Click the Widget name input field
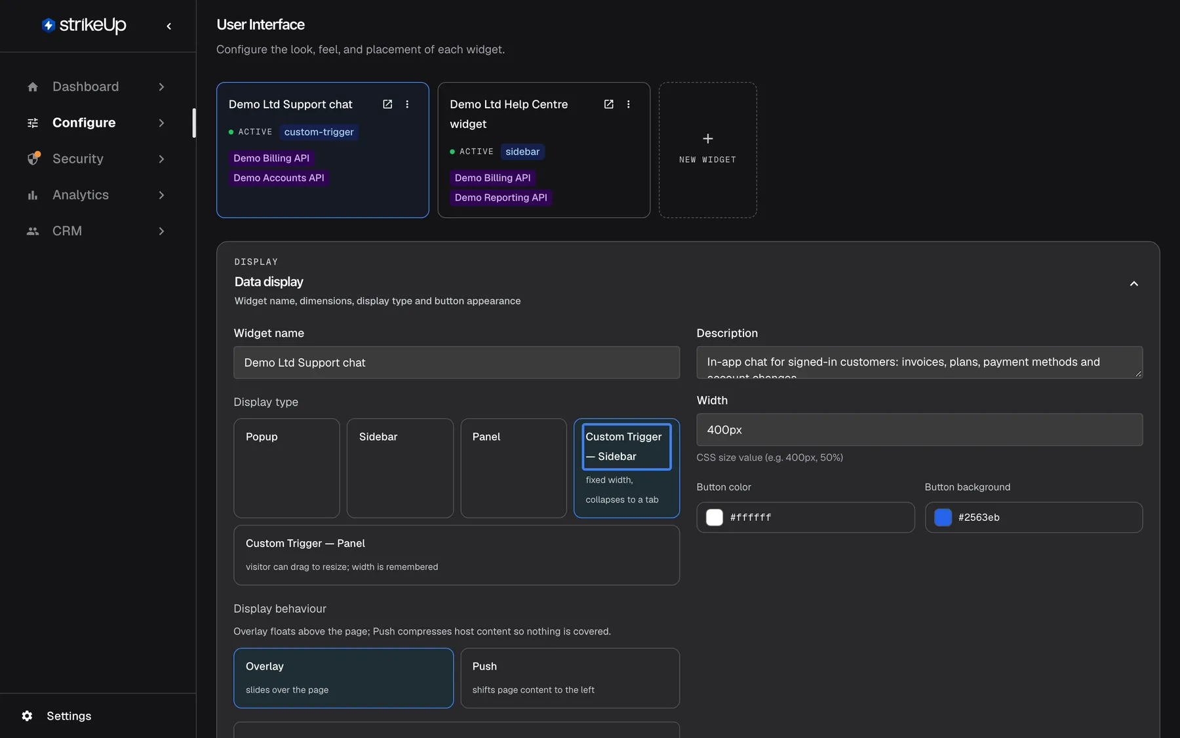This screenshot has width=1180, height=738. [456, 363]
